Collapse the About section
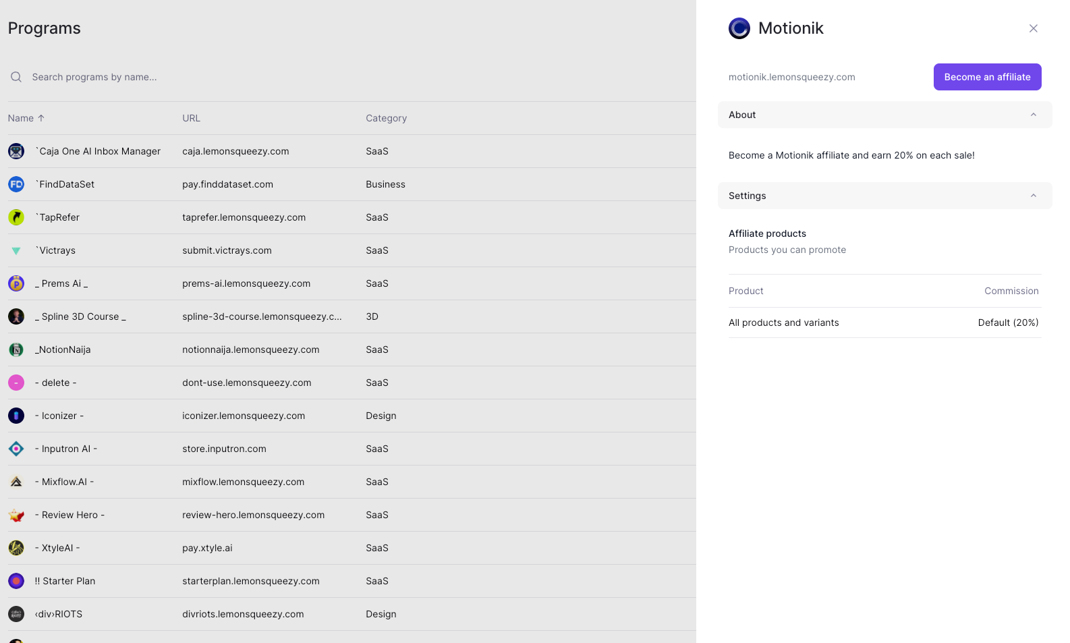Image resolution: width=1070 pixels, height=643 pixels. tap(1033, 115)
